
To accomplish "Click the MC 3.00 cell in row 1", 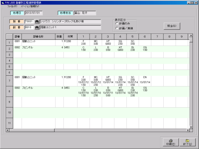I will [x=96, y=43].
